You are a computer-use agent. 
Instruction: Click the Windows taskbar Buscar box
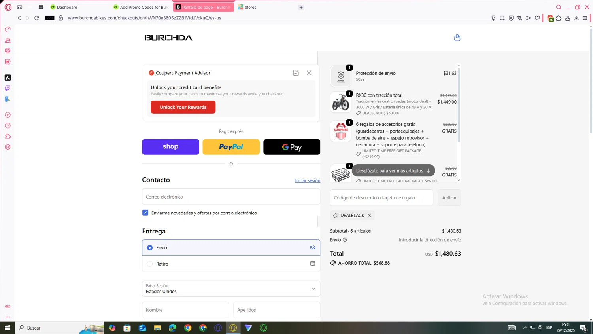coord(59,328)
